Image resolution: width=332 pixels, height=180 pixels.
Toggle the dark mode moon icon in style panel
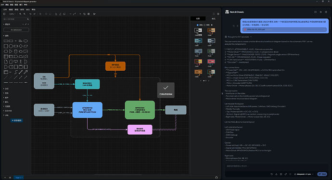click(x=212, y=25)
